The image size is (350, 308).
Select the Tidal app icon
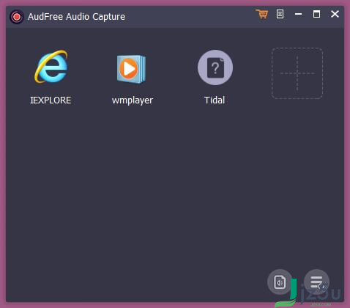point(215,67)
